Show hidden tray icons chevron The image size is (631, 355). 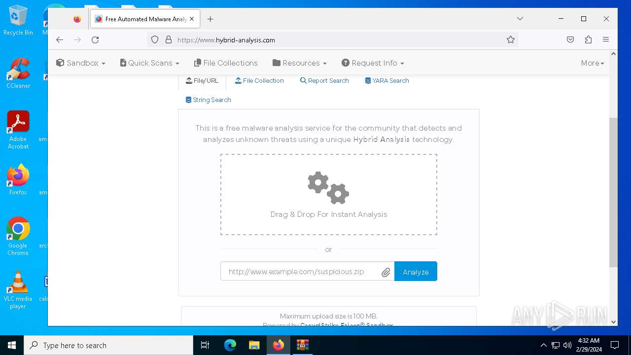(x=543, y=345)
